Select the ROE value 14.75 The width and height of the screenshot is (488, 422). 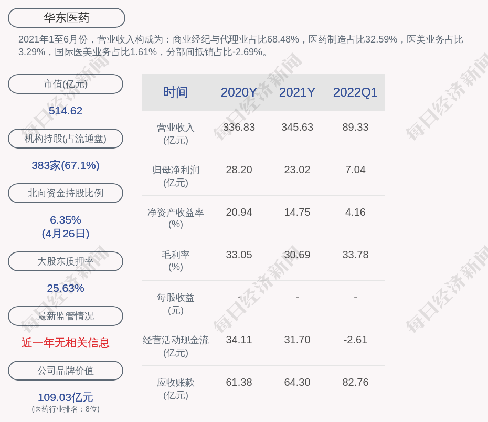pyautogui.click(x=297, y=212)
